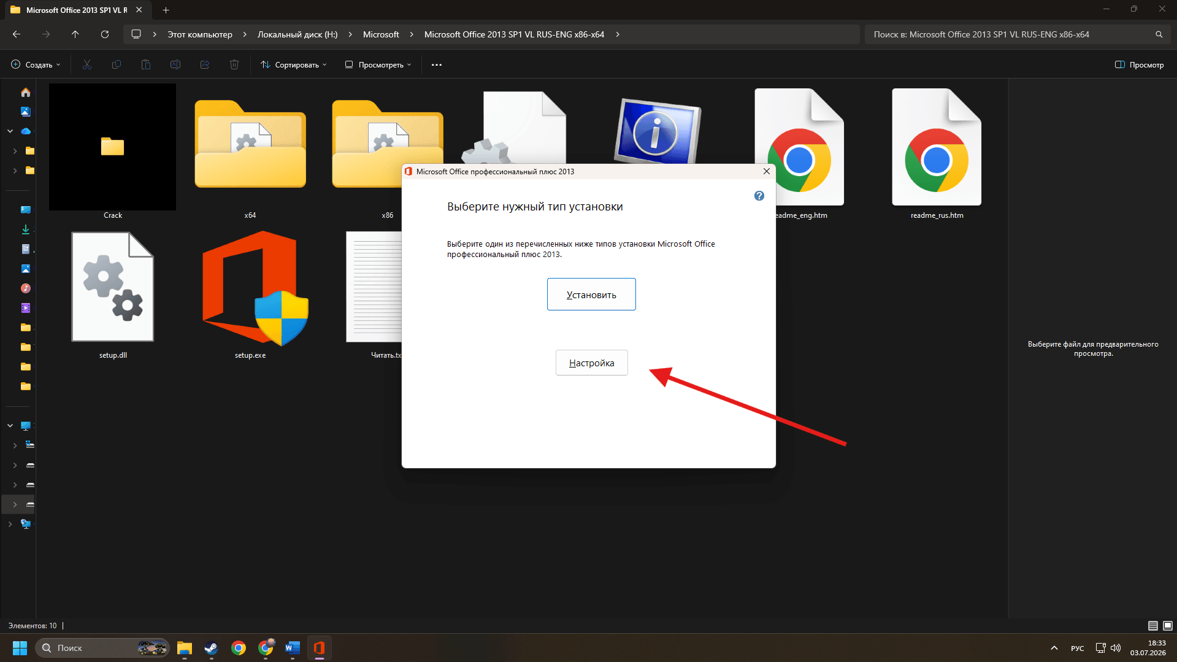This screenshot has height=662, width=1177.
Task: Switch to large icons view in status bar
Action: pos(1168,626)
